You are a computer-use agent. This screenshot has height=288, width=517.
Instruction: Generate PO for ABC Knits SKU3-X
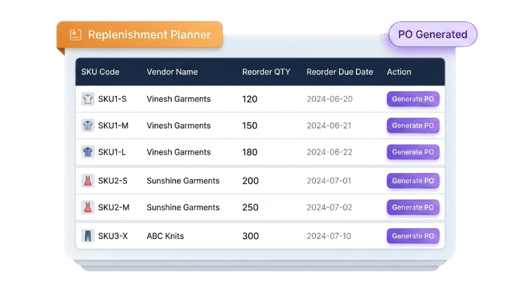point(413,236)
